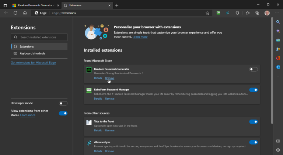
Task: Open the Extensions puzzle toolbar icon
Action: pos(237,13)
